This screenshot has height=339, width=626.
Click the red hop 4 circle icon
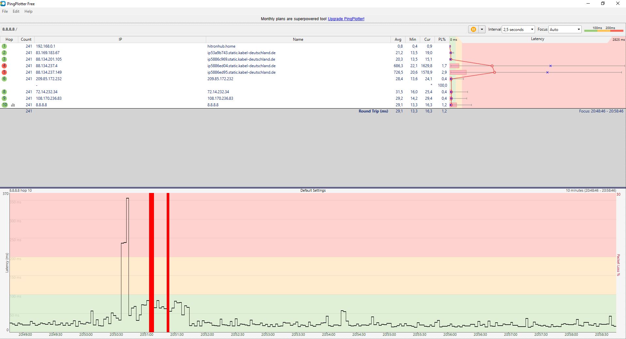click(x=4, y=66)
